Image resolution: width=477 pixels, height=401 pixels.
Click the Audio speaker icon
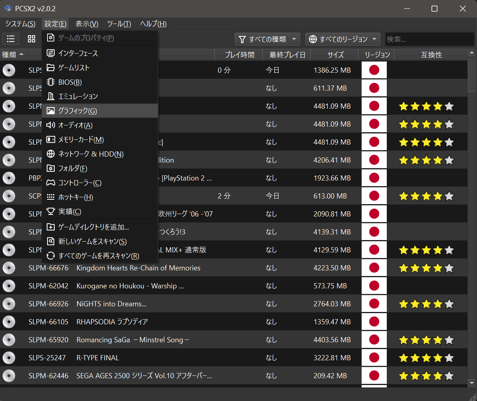click(51, 125)
